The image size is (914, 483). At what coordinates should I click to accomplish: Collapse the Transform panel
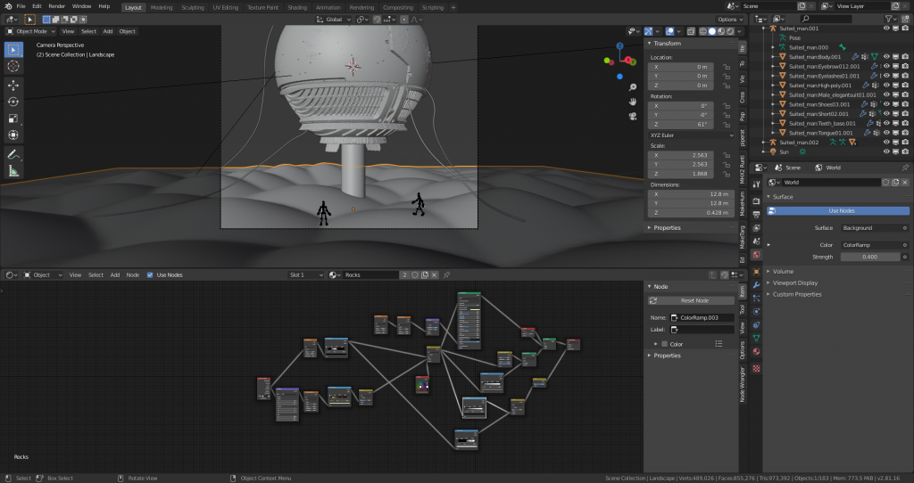667,44
